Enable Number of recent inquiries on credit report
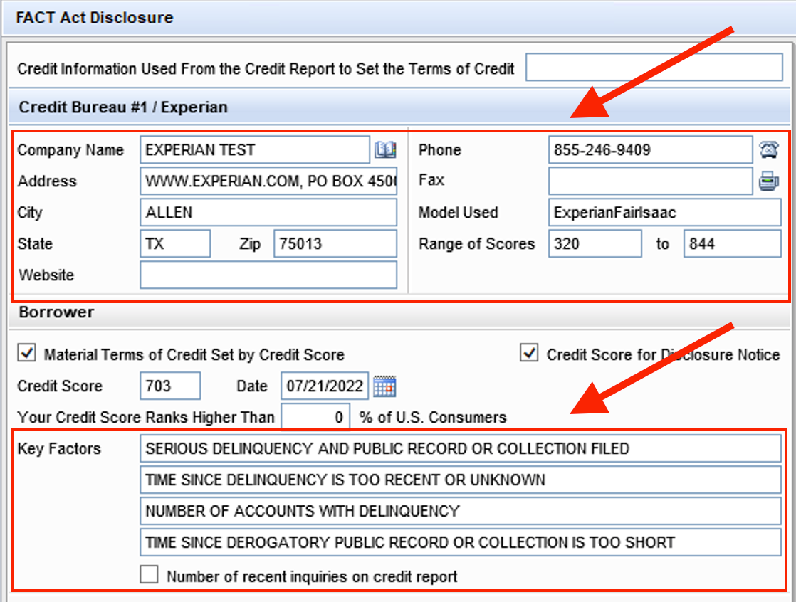Image resolution: width=796 pixels, height=602 pixels. coord(149,575)
